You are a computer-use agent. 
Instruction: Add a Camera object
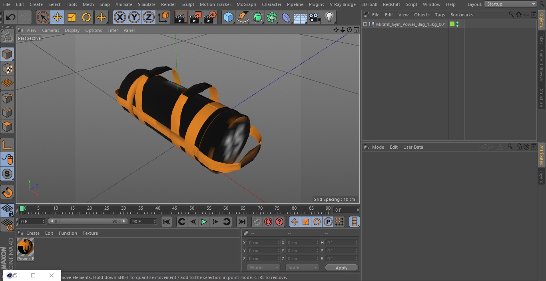(315, 18)
